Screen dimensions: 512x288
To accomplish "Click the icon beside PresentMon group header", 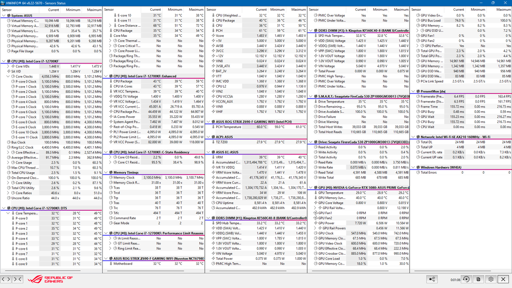I will pyautogui.click(x=418, y=91).
